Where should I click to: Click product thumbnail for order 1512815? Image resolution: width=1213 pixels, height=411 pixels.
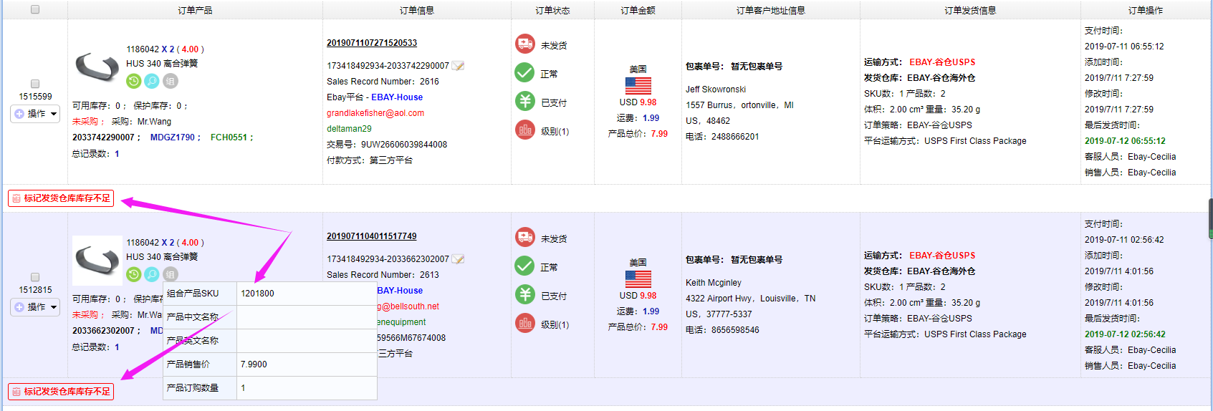[97, 261]
